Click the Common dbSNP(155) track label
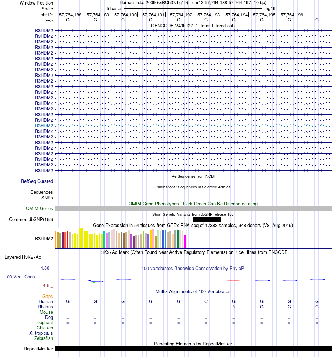The image size is (332, 357). point(31,220)
